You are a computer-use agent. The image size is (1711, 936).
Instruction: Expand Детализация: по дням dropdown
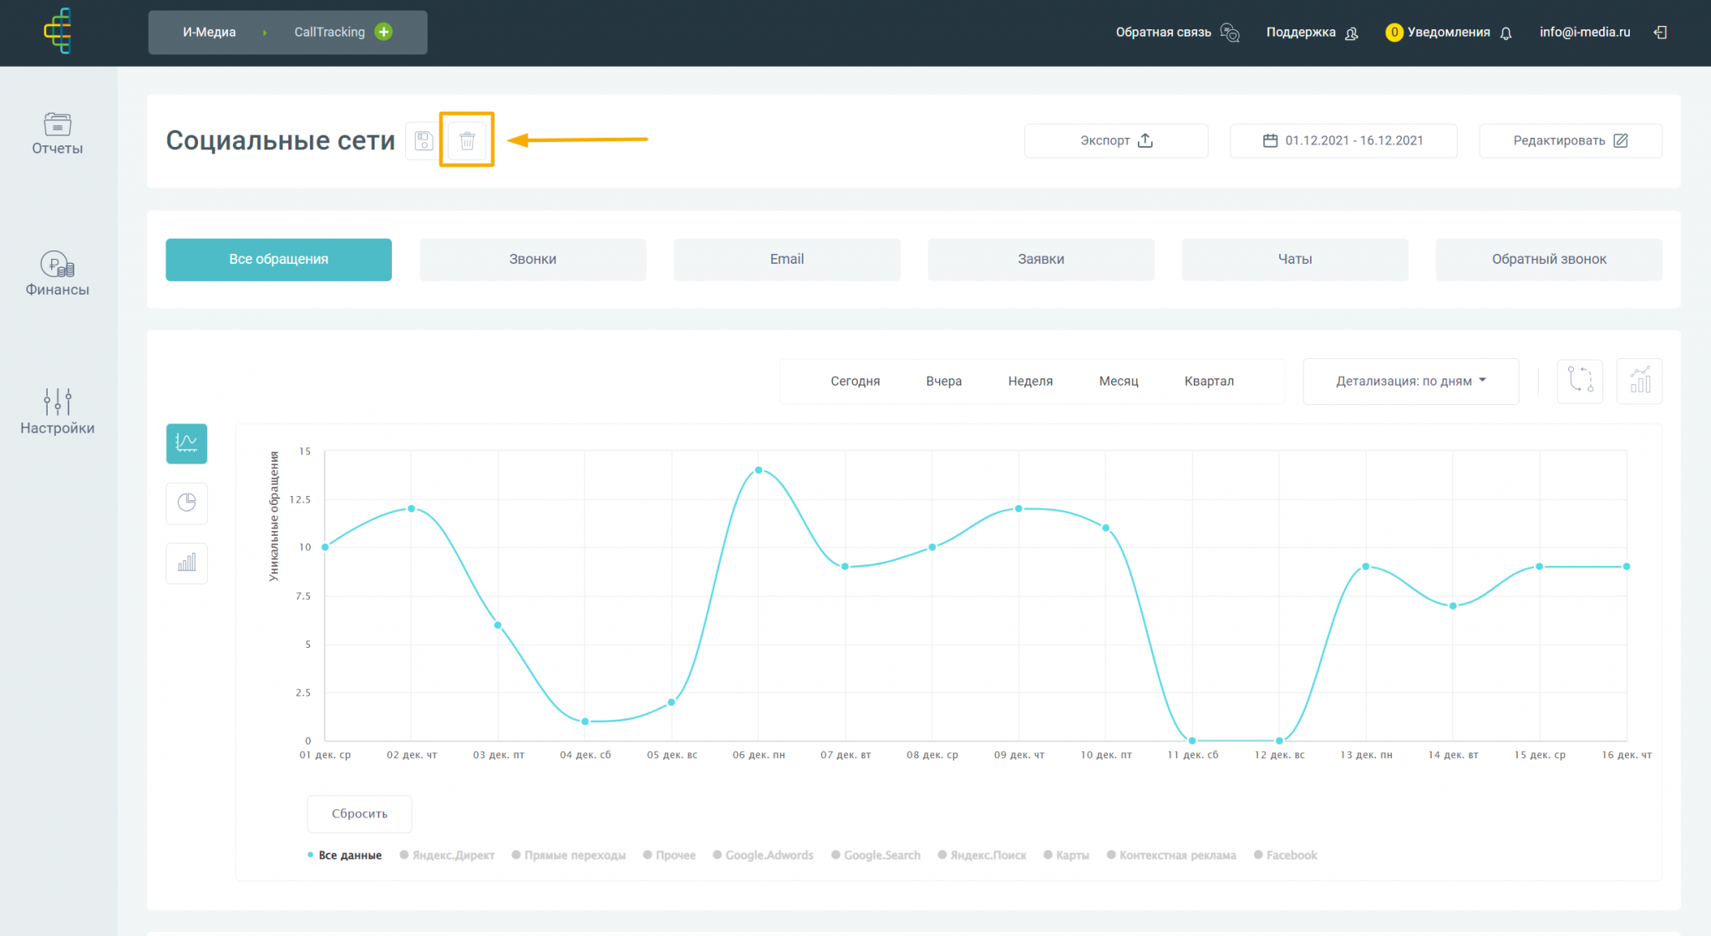click(1410, 381)
